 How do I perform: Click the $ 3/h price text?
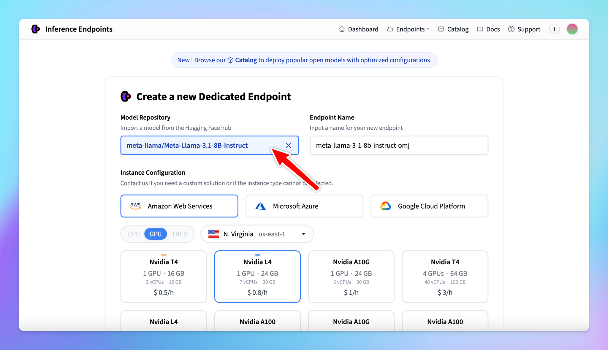(445, 292)
